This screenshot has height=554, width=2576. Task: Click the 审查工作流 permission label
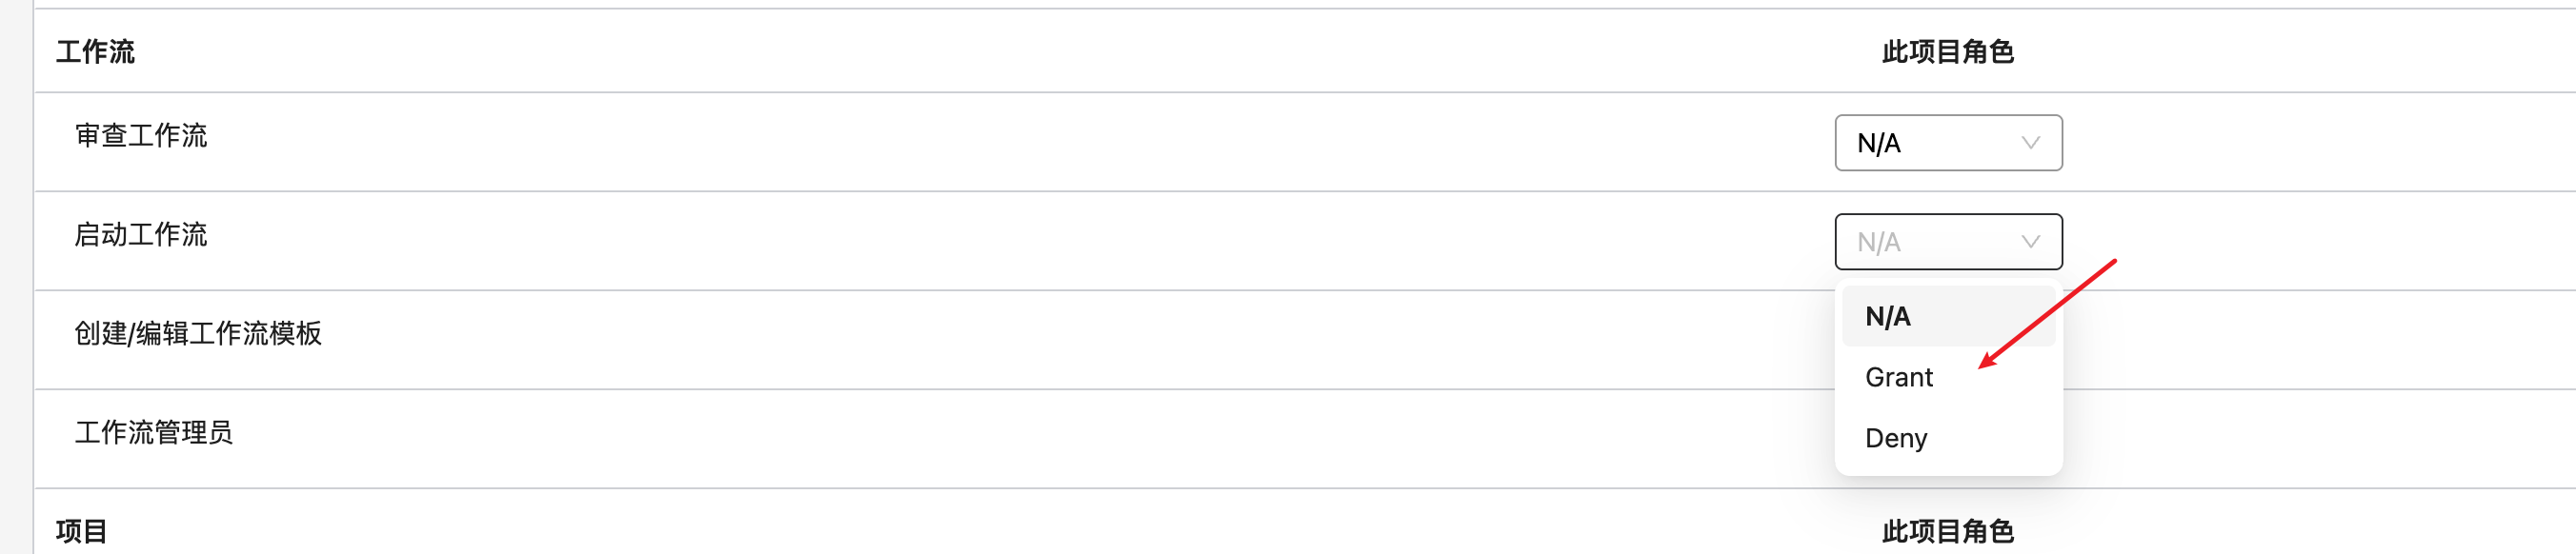pos(141,136)
